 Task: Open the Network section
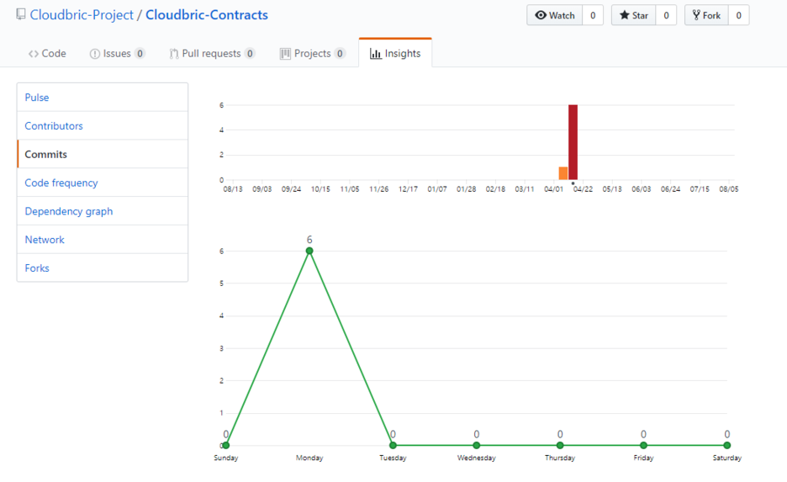coord(103,240)
